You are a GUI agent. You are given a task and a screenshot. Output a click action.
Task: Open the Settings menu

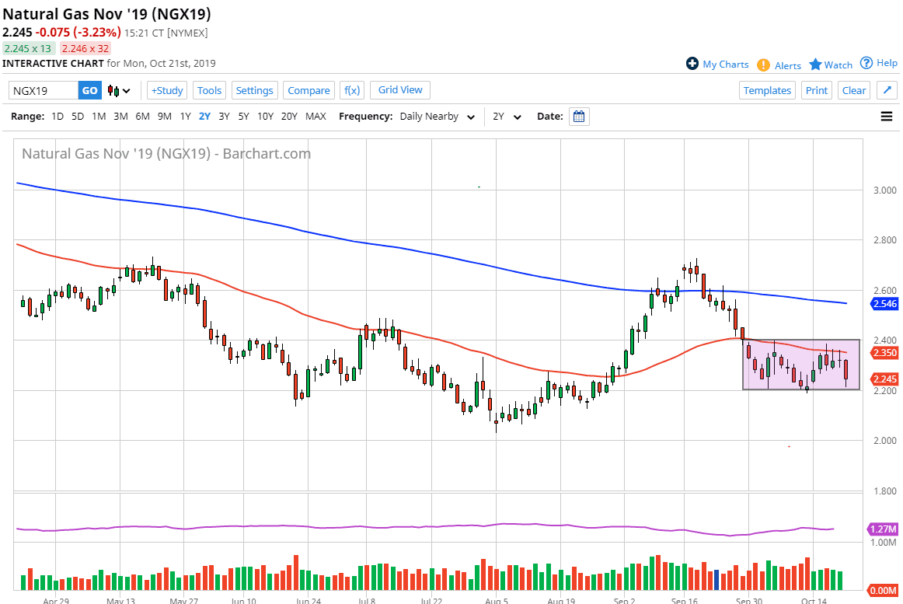click(254, 90)
